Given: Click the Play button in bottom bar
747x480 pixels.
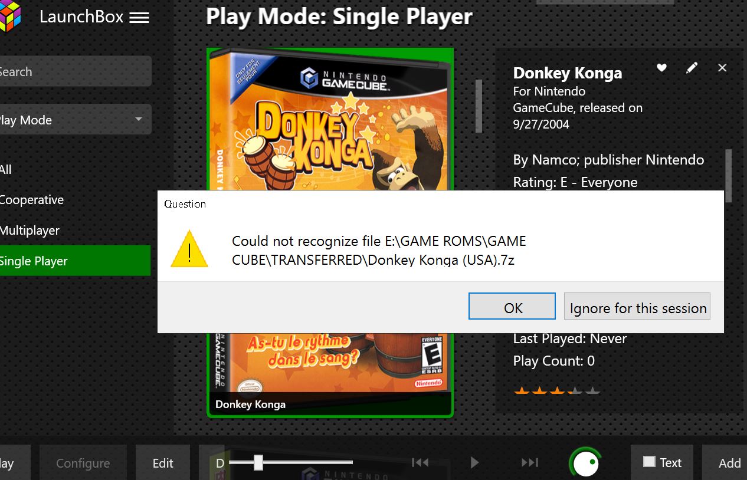Looking at the screenshot, I should click(x=15, y=463).
